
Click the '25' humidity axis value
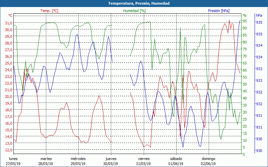(x=245, y=119)
